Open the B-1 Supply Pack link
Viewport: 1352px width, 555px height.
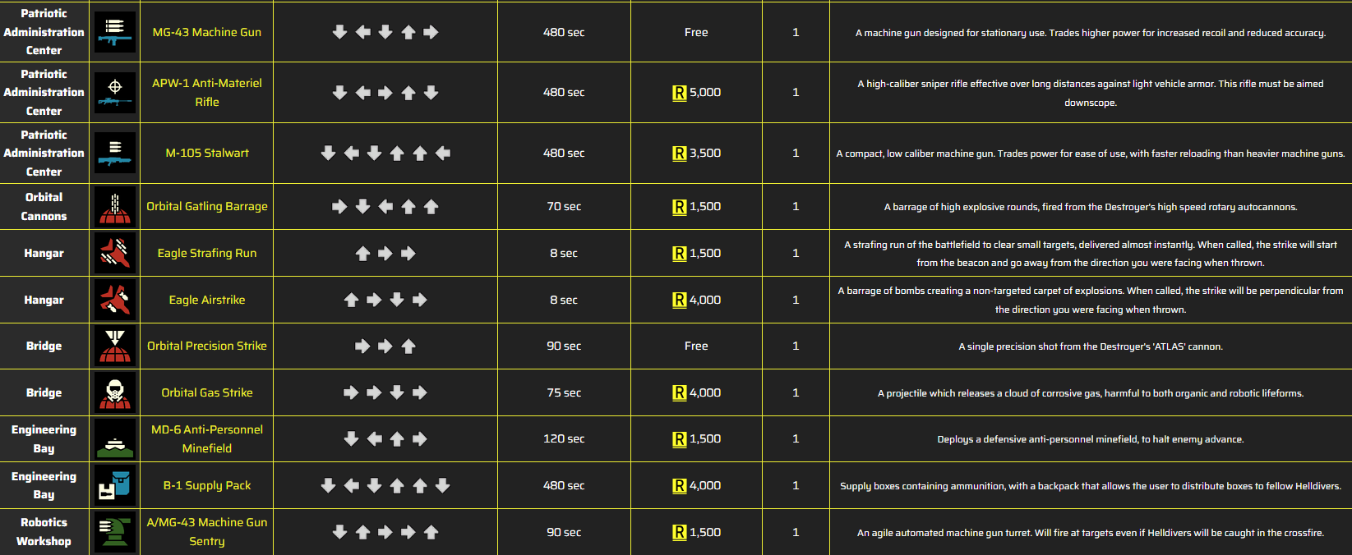point(207,485)
